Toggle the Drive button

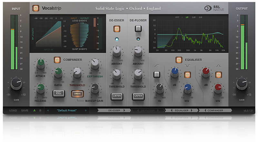point(77,94)
